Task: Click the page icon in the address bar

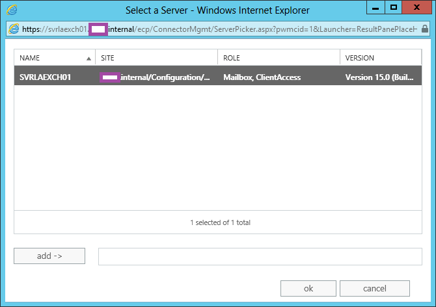Action: point(13,29)
